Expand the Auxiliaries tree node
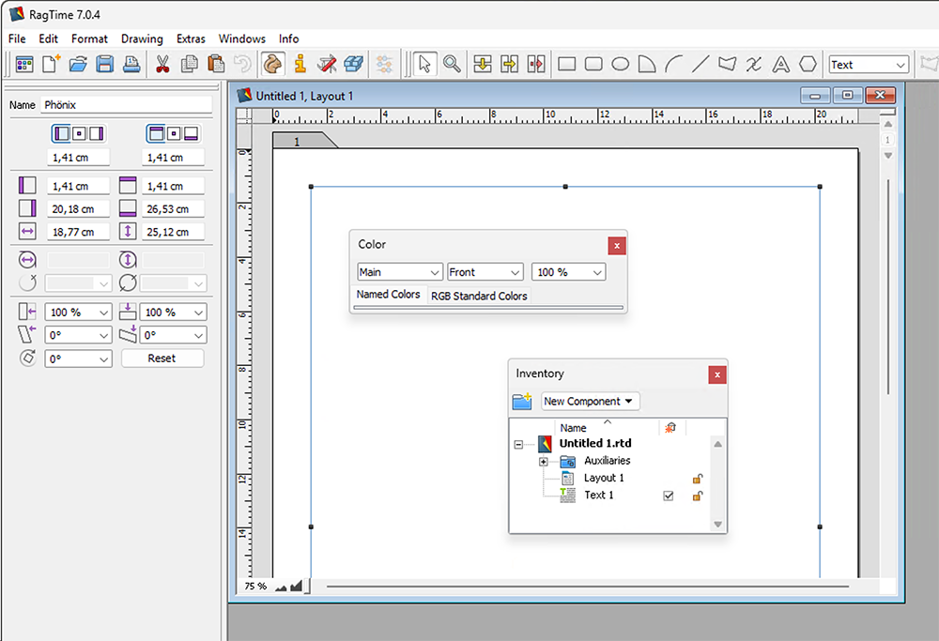The width and height of the screenshot is (939, 641). (544, 462)
